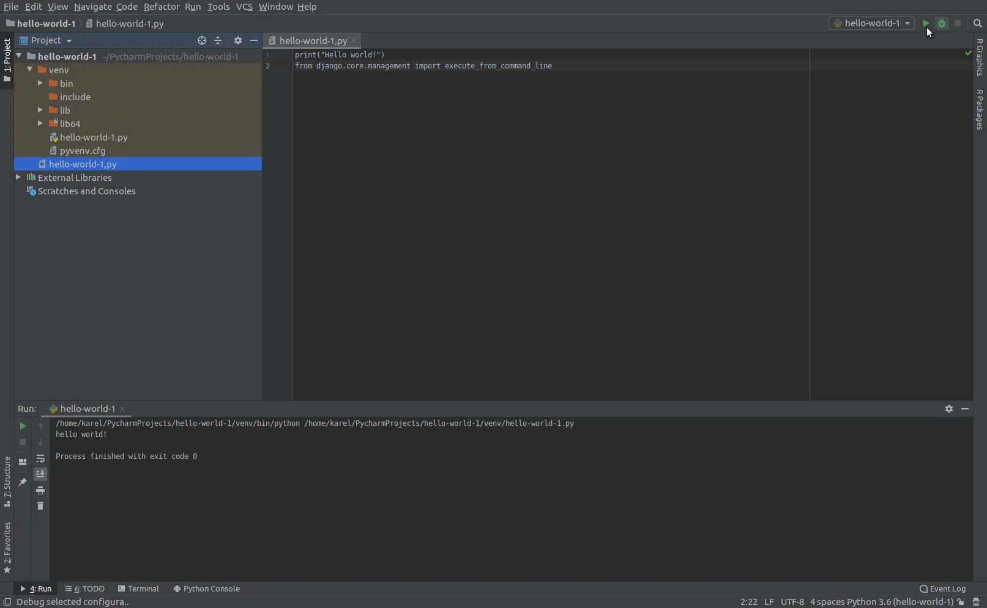Click the locate/scroll from source crosshair icon
The width and height of the screenshot is (987, 608).
pyautogui.click(x=202, y=40)
